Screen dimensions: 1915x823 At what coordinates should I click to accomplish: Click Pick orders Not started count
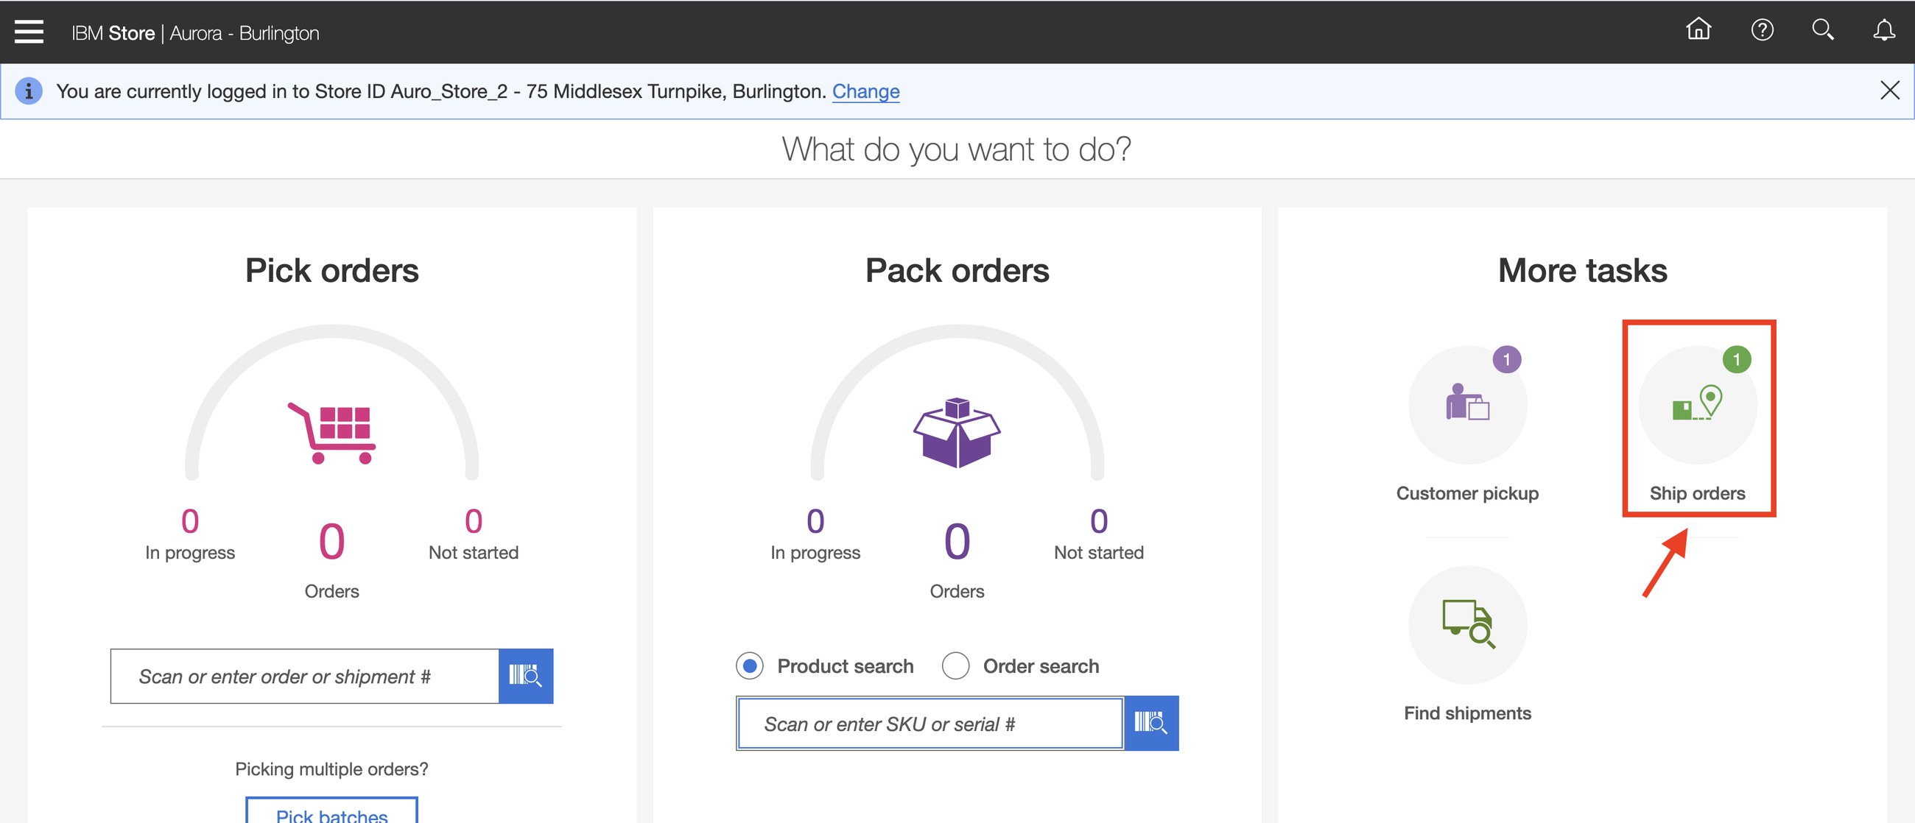(474, 521)
